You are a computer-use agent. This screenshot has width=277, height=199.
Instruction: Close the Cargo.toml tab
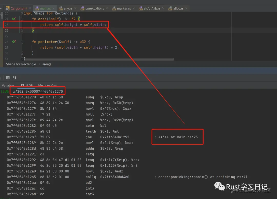click(x=30, y=8)
